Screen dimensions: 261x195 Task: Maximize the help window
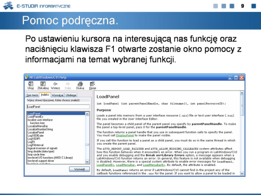(236, 77)
